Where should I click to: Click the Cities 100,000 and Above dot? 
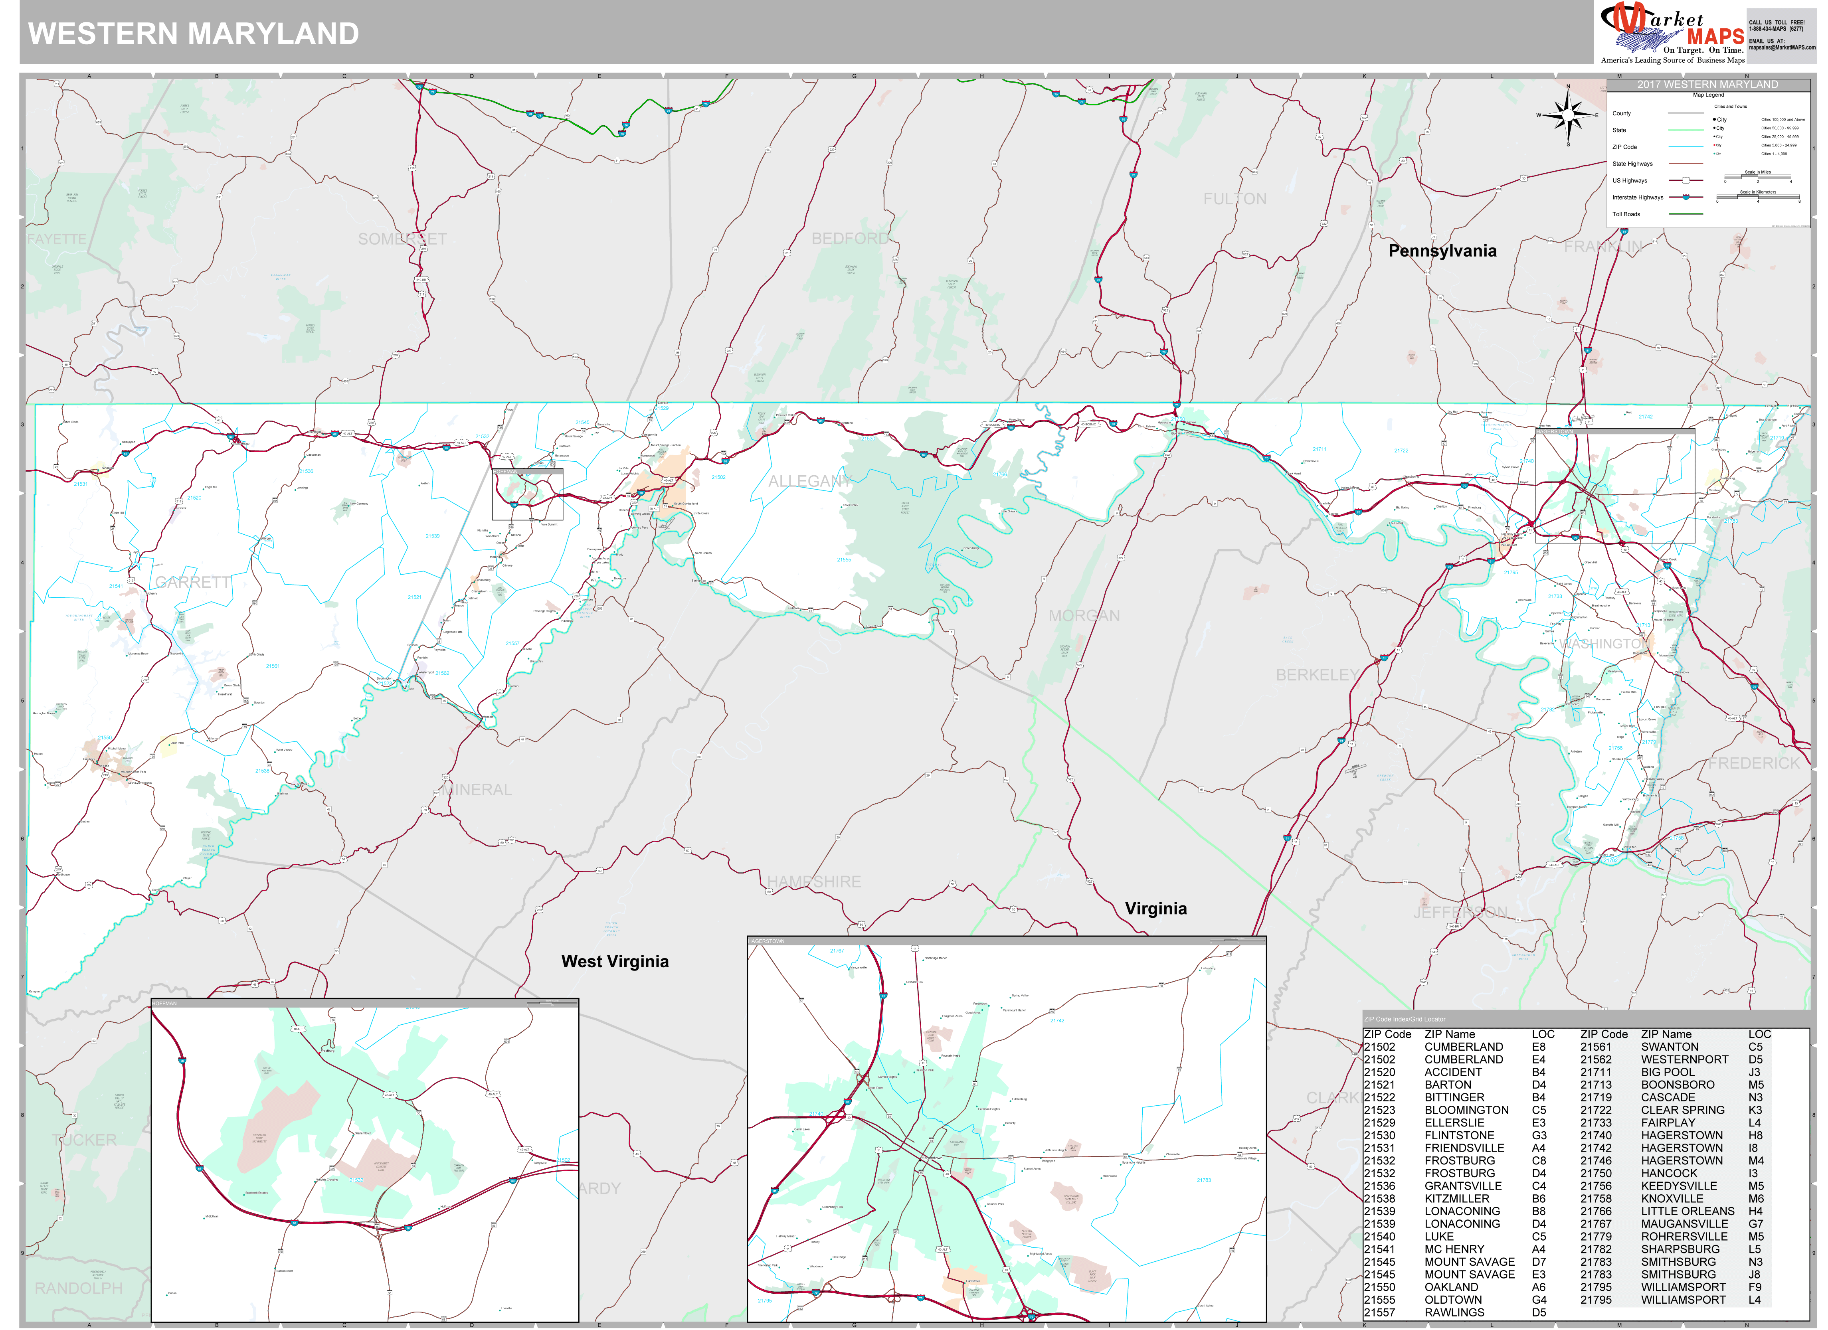click(x=1714, y=119)
